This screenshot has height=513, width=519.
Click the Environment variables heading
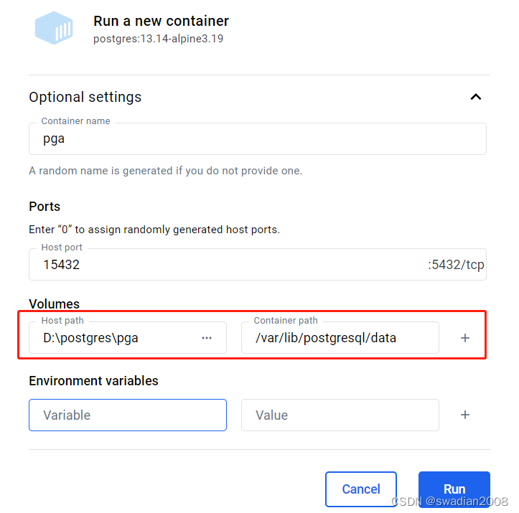(93, 380)
